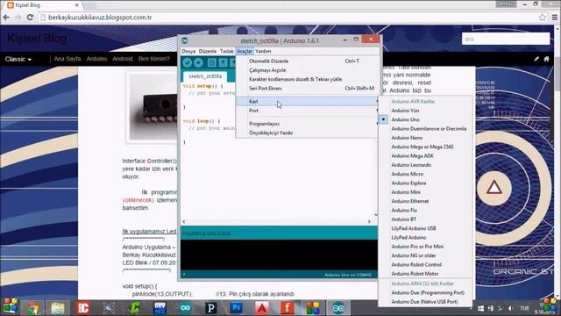Click the AutoCAD red A taskbar icon
This screenshot has width=561, height=316.
(x=262, y=308)
